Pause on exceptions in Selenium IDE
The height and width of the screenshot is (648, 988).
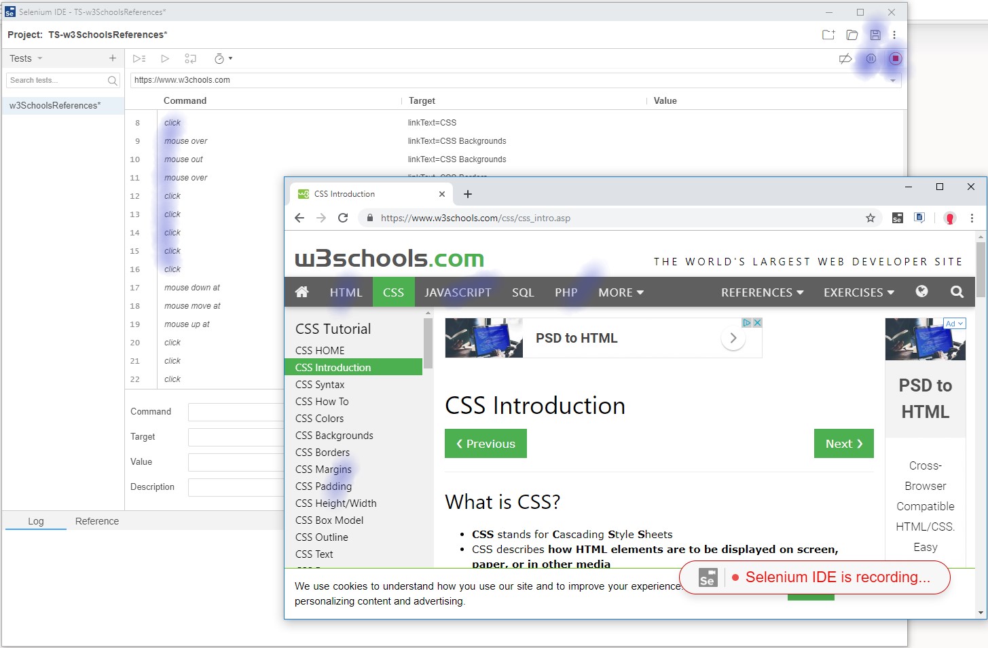(871, 58)
